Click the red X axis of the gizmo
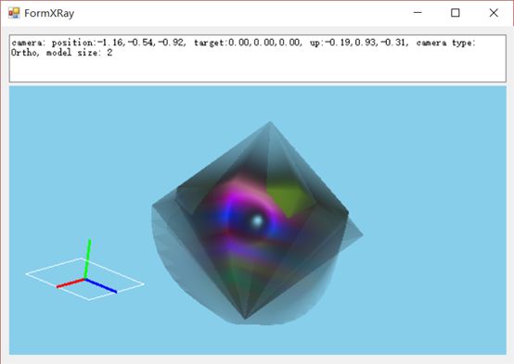This screenshot has height=364, width=514. pos(71,283)
